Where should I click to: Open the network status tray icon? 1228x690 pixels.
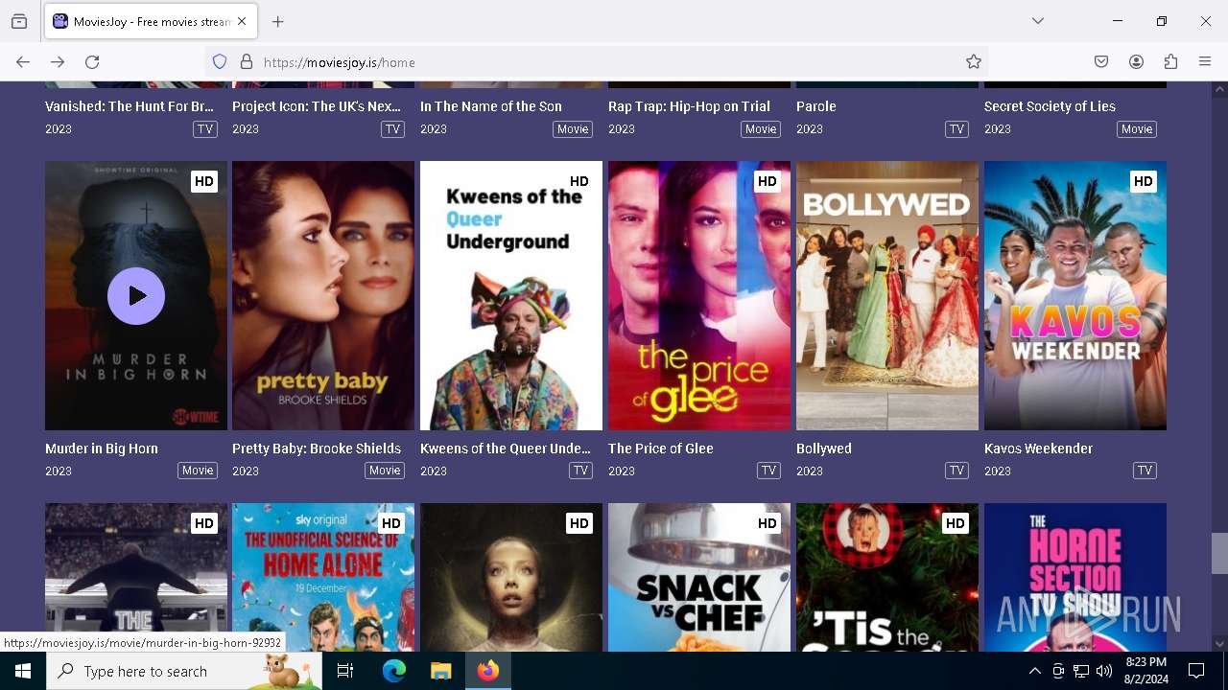1081,672
